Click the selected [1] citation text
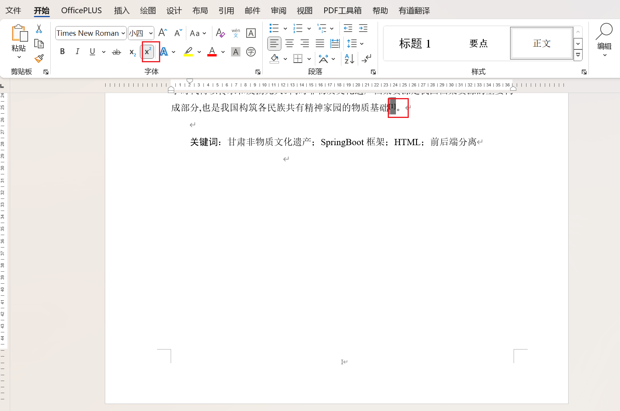 392,107
